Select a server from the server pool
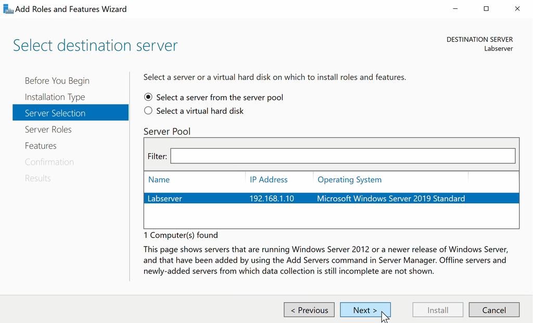533x323 pixels. [148, 97]
